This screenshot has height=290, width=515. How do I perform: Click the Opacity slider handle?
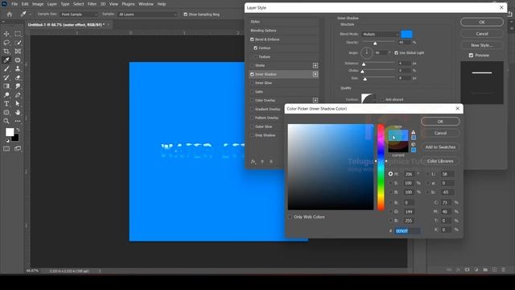tap(375, 43)
